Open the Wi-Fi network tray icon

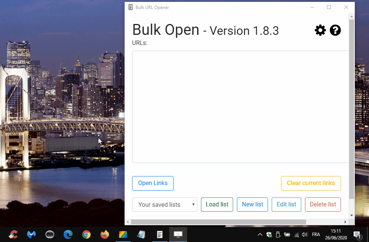[x=296, y=235]
